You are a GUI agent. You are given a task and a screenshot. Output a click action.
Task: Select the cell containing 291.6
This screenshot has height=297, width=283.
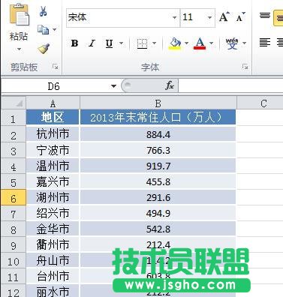click(x=158, y=197)
